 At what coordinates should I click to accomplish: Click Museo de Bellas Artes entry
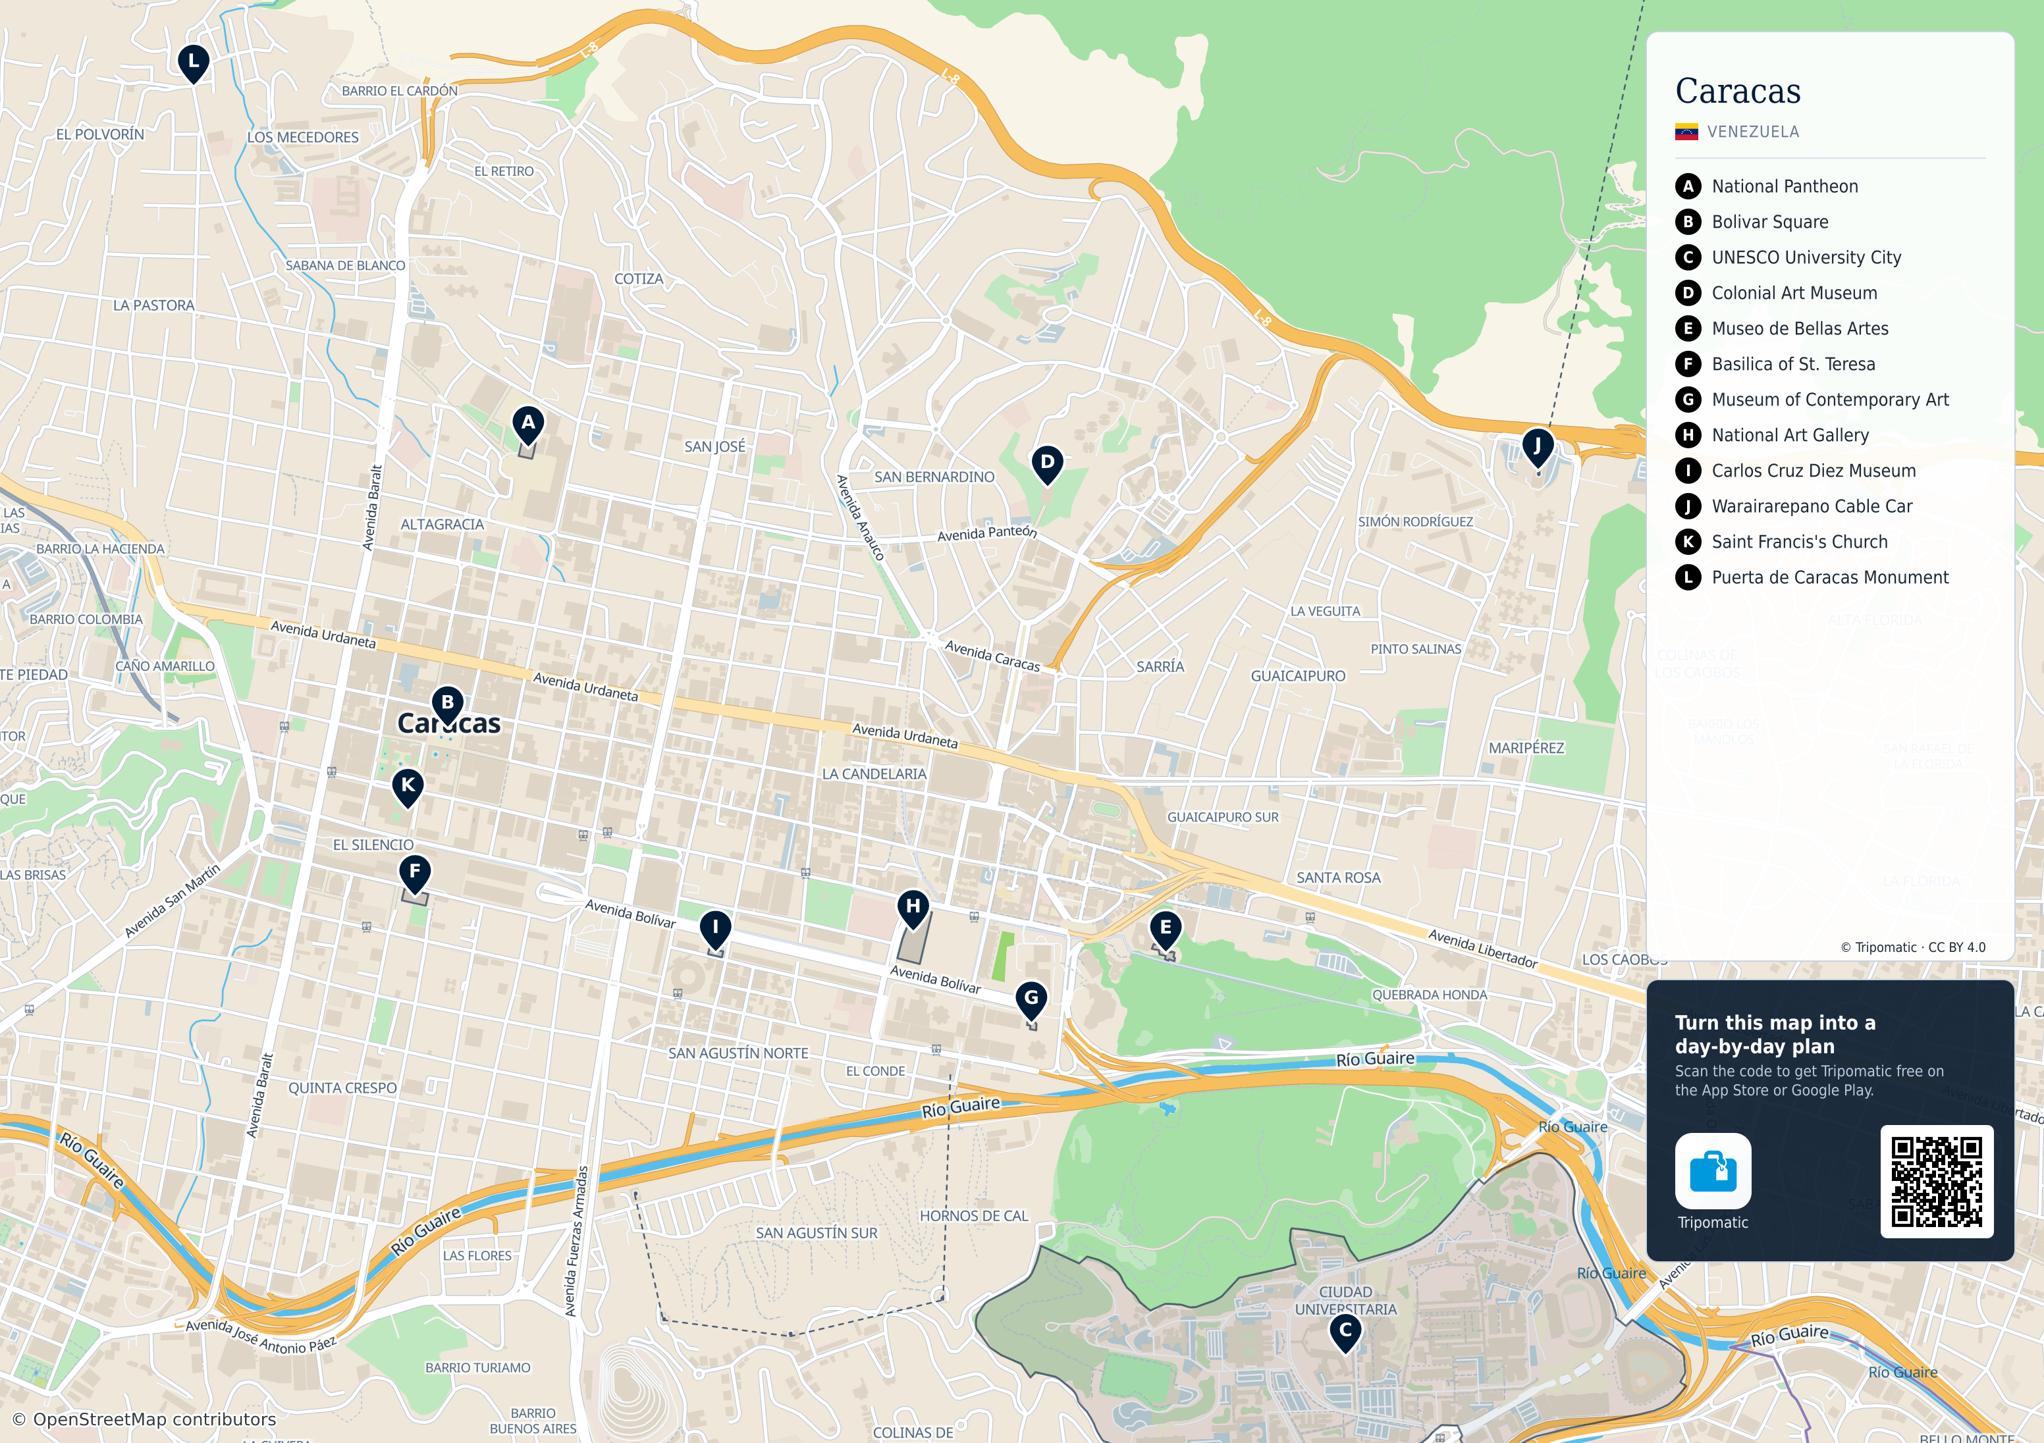pos(1799,328)
